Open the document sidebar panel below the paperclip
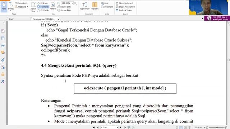230x129 pixels. pos(3,67)
